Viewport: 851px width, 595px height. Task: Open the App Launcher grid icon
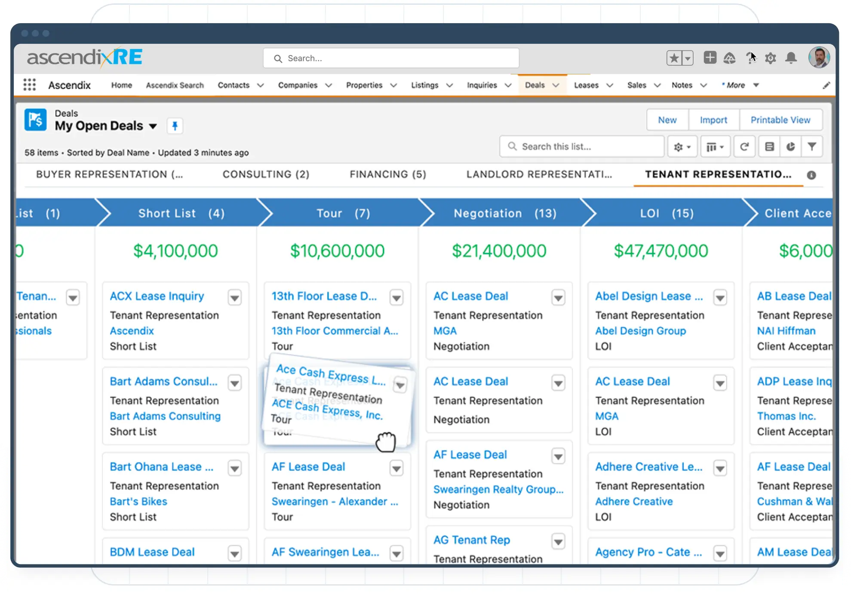[x=29, y=85]
